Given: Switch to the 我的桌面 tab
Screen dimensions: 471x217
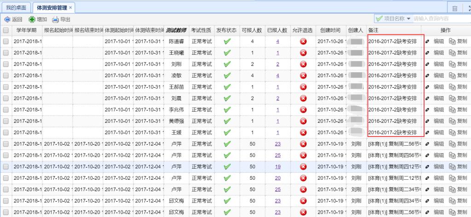Looking at the screenshot, I should (17, 8).
